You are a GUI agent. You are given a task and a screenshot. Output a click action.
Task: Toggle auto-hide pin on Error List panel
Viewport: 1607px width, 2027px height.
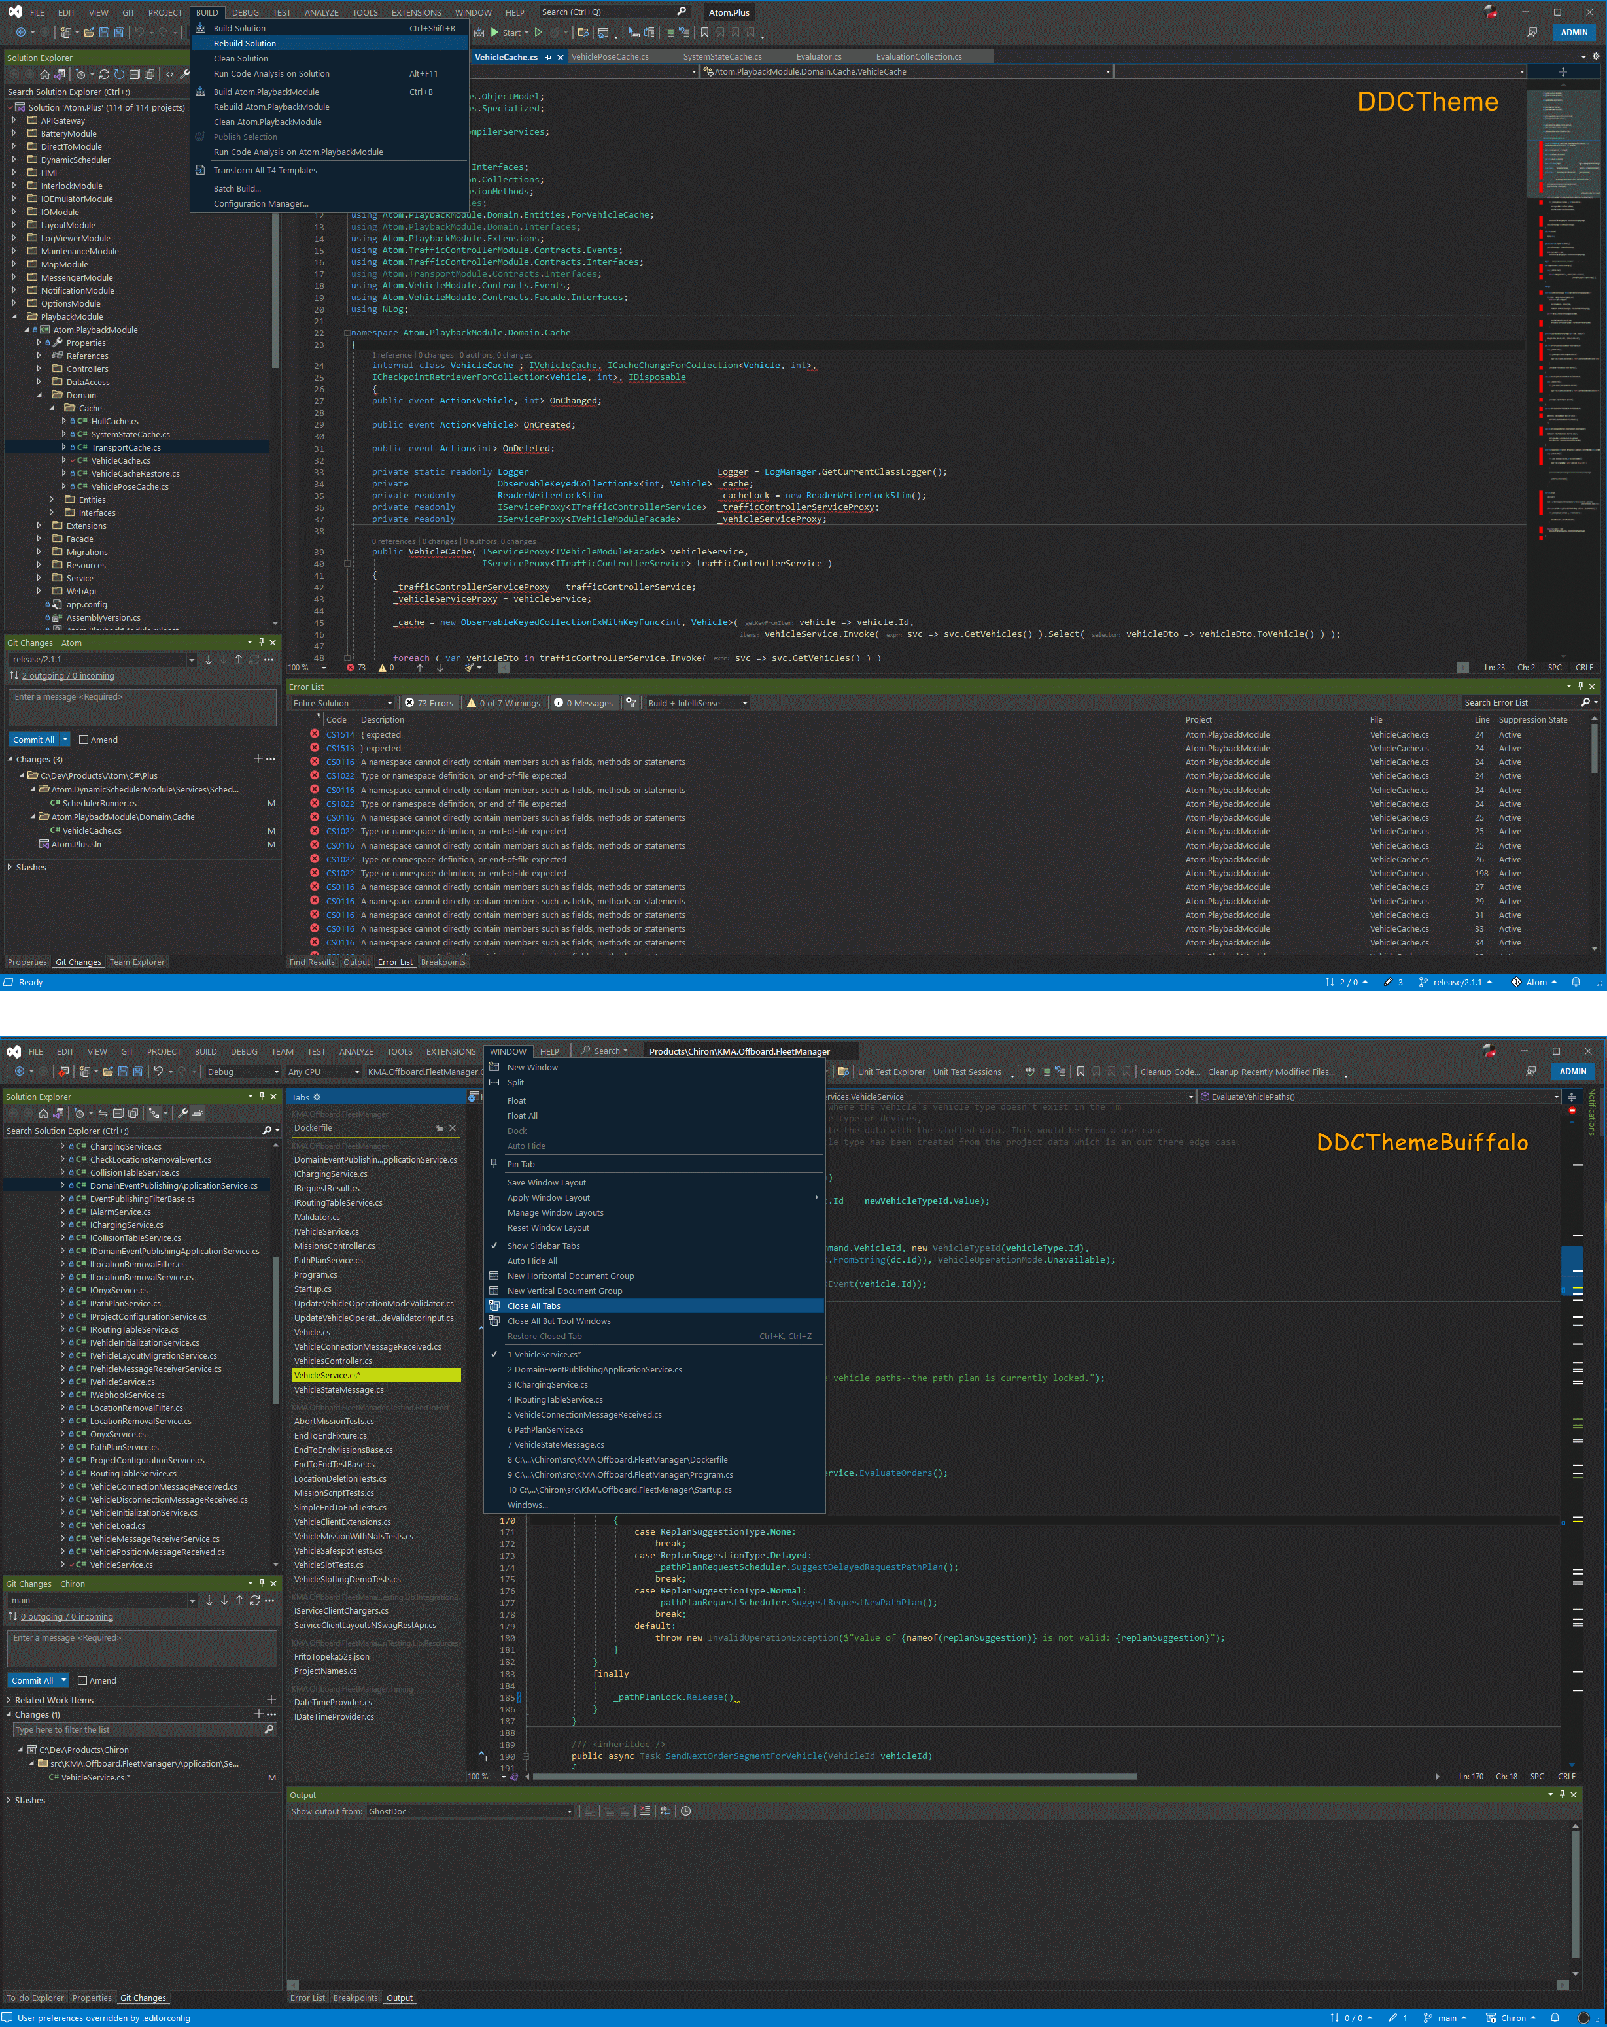[x=1580, y=687]
